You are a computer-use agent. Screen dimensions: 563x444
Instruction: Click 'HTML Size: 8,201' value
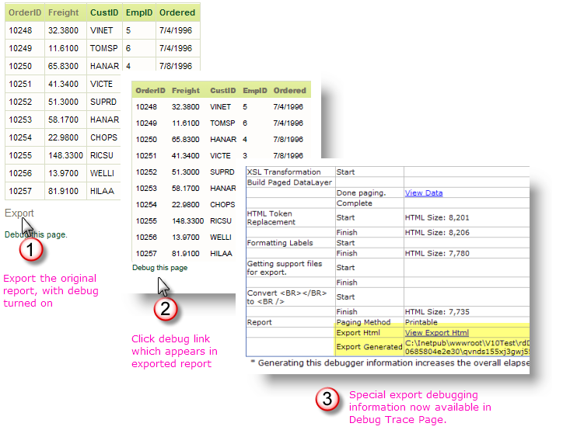(x=437, y=217)
